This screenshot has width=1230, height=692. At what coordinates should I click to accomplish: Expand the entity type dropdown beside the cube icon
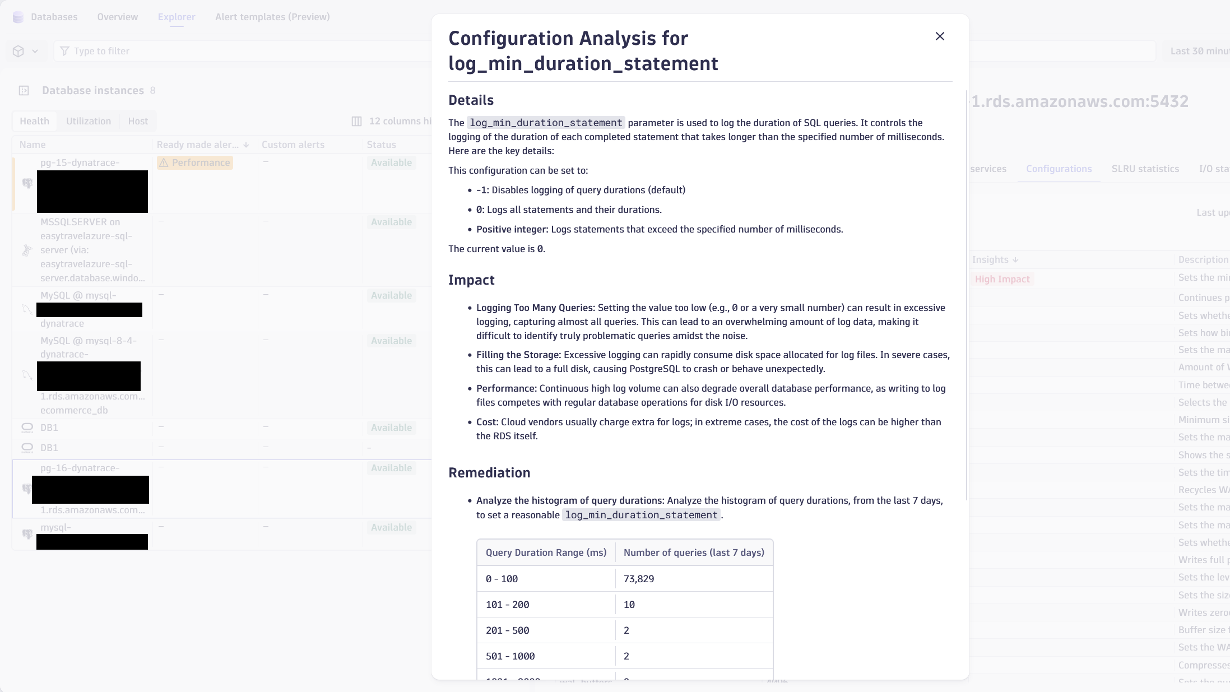point(35,51)
